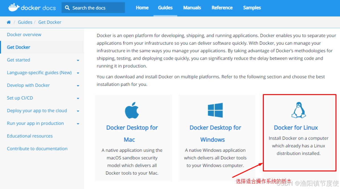Focus the Search the docs field
This screenshot has width=340, height=189.
[93, 8]
